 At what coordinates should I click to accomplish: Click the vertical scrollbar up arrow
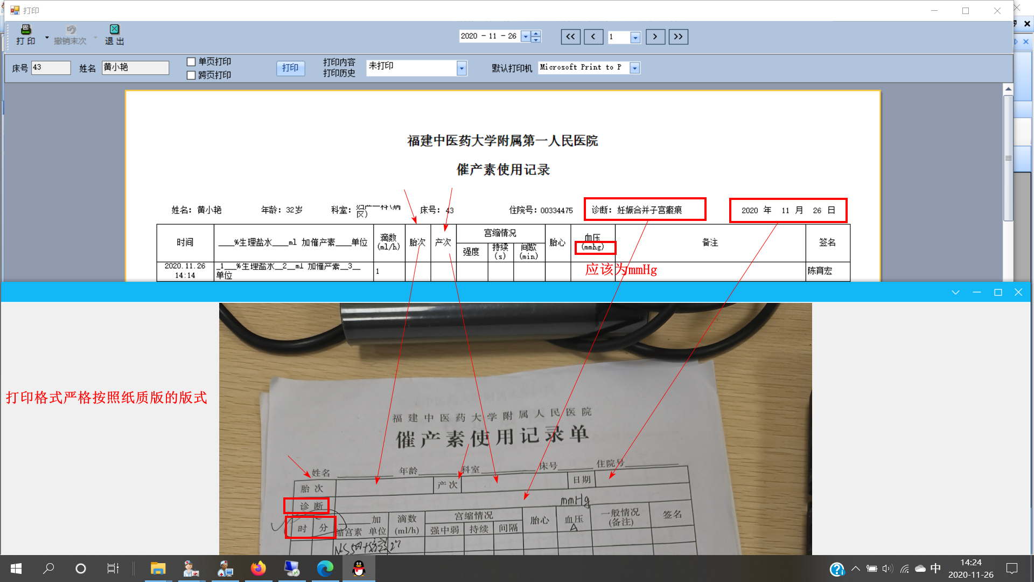point(1008,89)
